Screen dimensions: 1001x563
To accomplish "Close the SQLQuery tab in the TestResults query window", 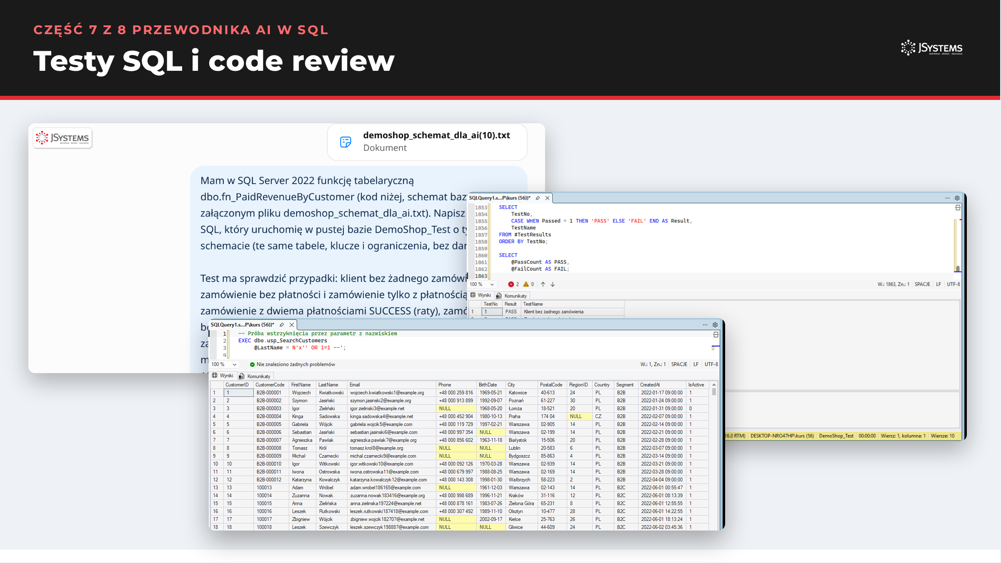I will coord(547,198).
